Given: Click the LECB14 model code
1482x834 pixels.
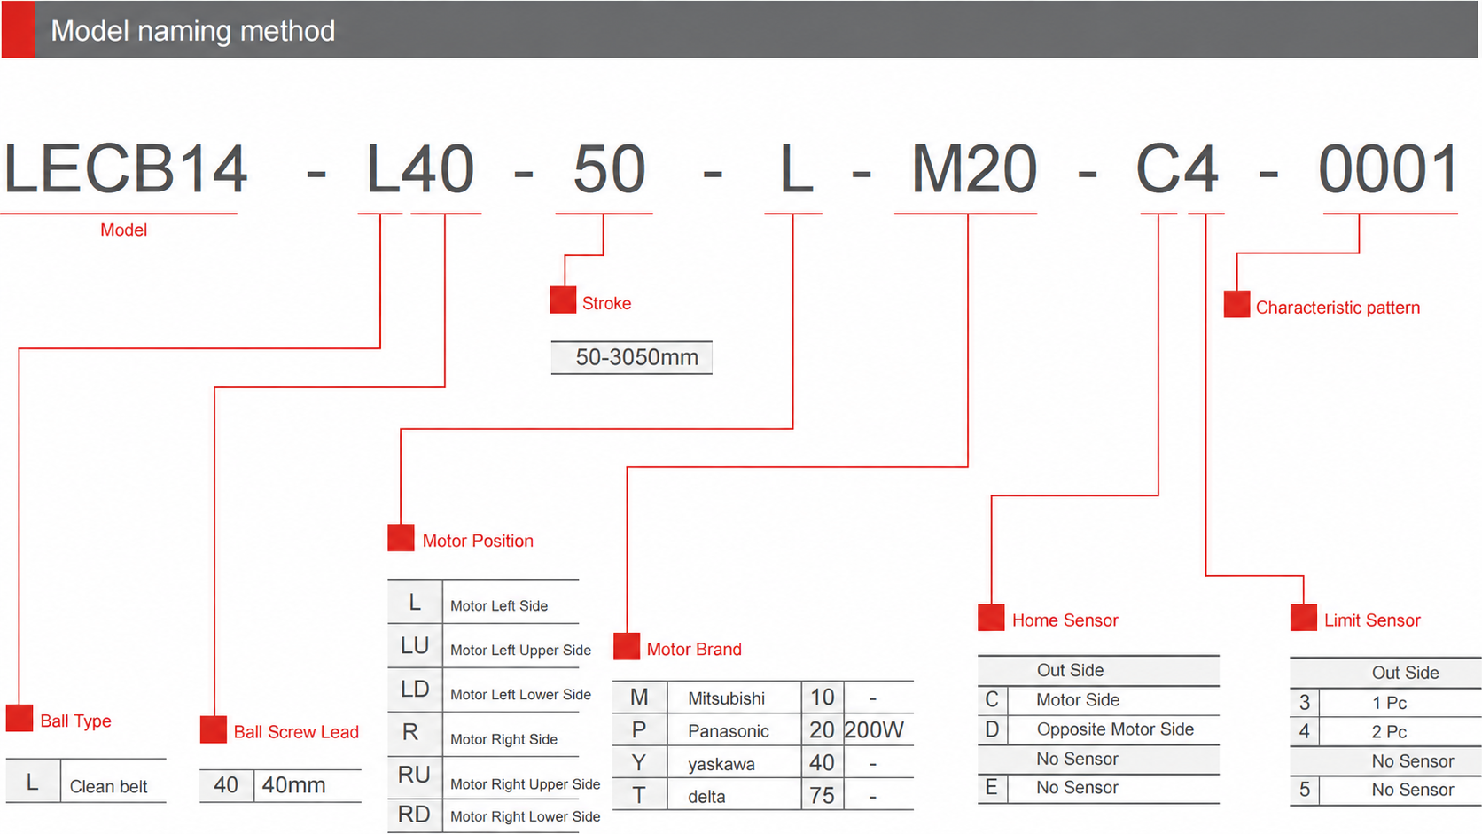Looking at the screenshot, I should 125,169.
